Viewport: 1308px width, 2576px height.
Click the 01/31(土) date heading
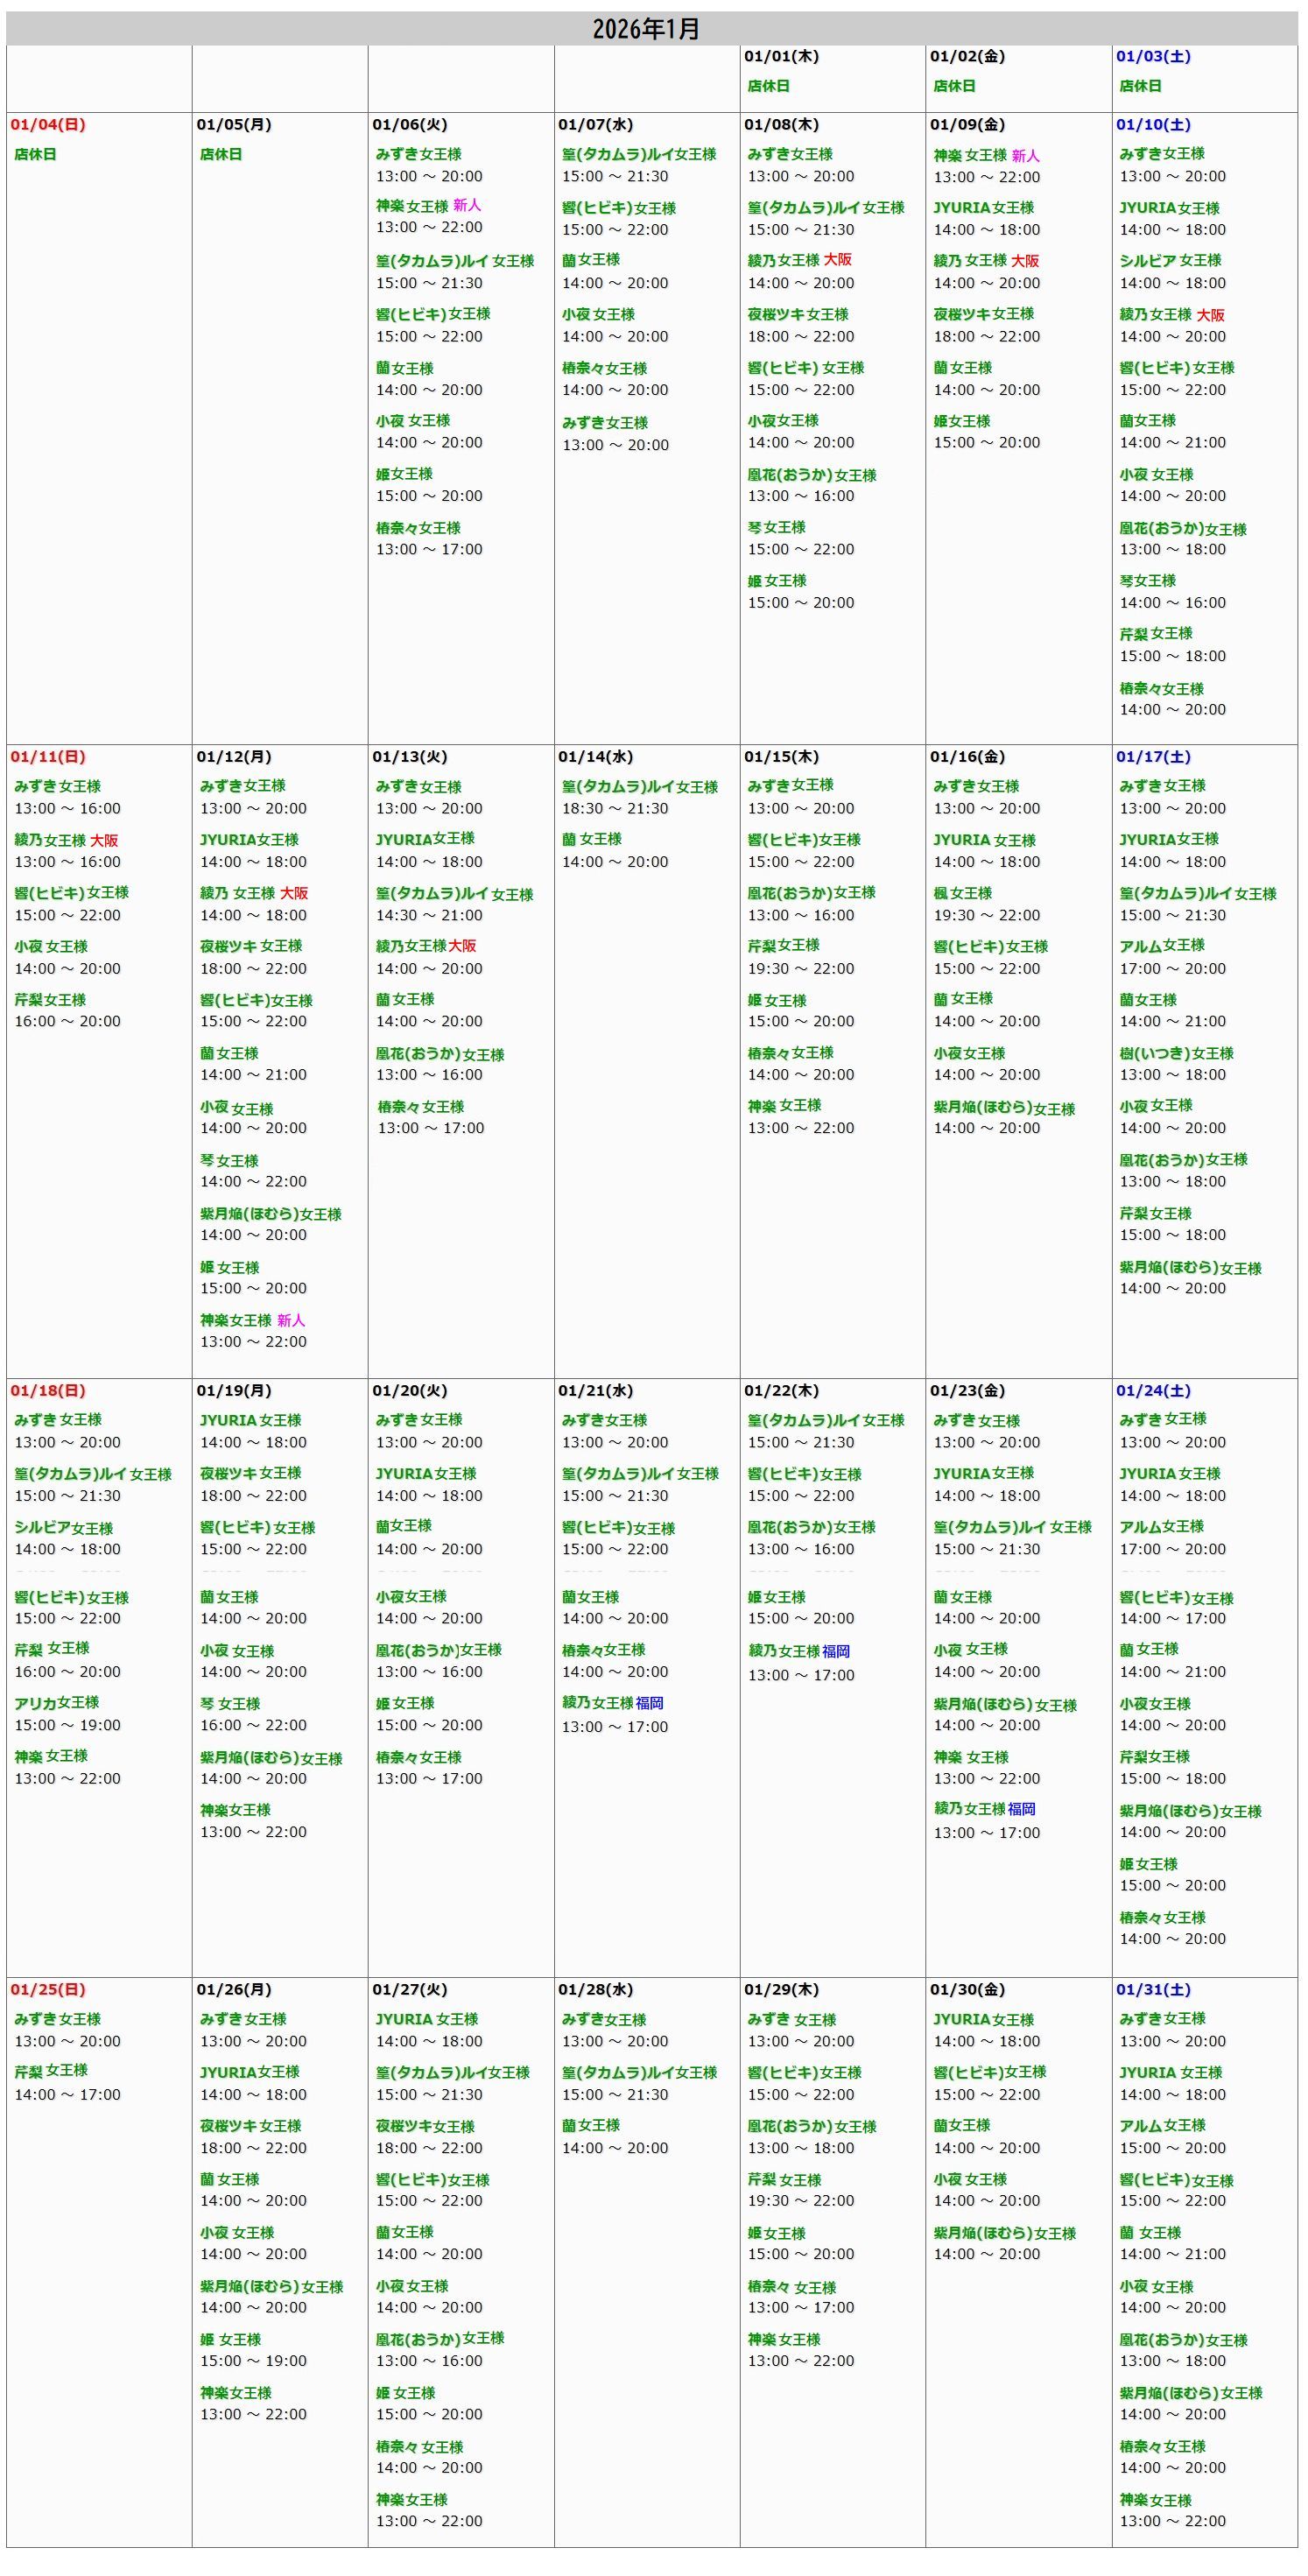[x=1152, y=1989]
